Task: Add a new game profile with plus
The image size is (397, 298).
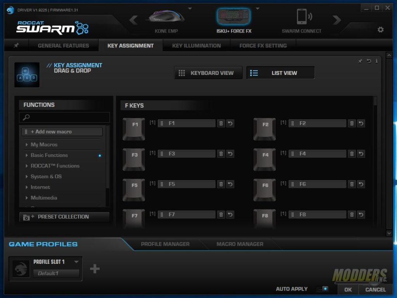Action: click(x=95, y=269)
